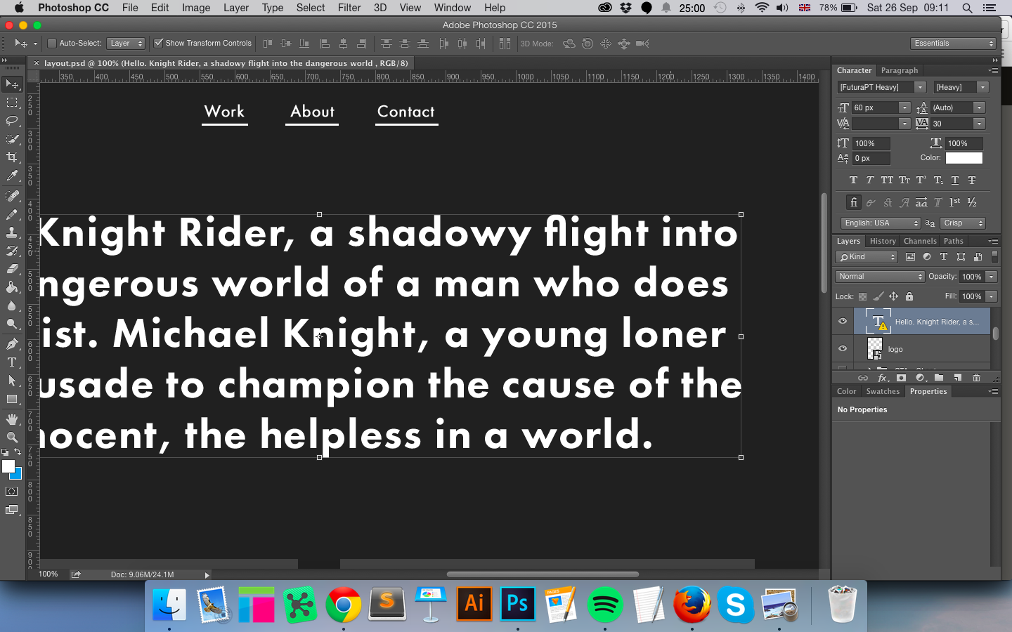
Task: Click the Work link in the canvas
Action: pos(224,112)
